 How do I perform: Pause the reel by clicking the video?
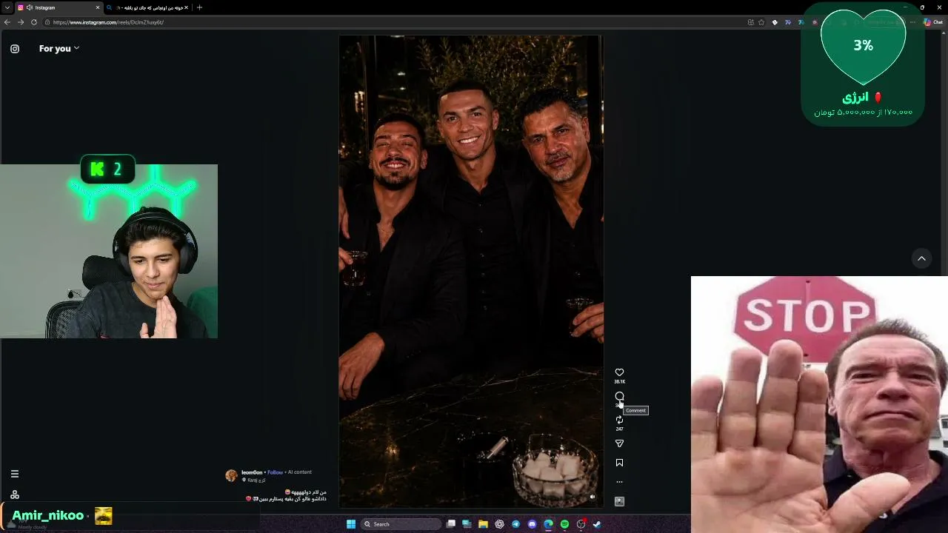(x=471, y=272)
